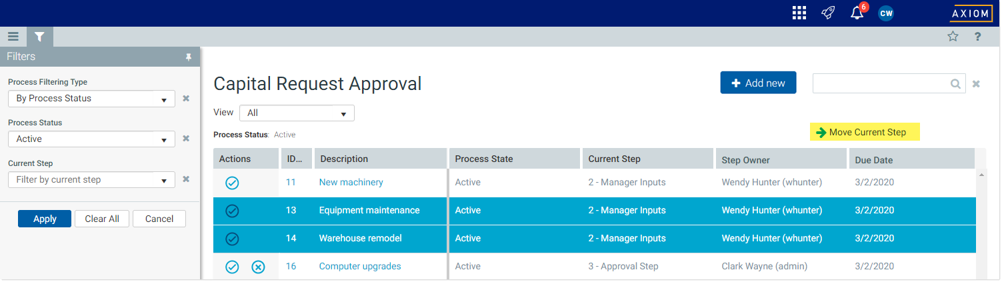Open the hamburger menu tab
This screenshot has width=1002, height=282.
[13, 37]
